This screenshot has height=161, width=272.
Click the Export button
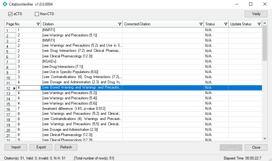click(x=41, y=147)
